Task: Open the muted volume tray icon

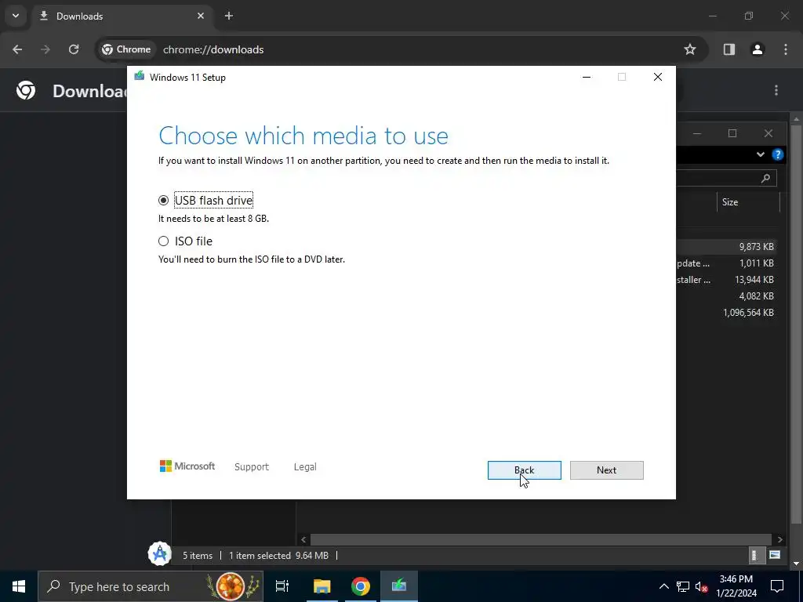Action: [x=702, y=586]
